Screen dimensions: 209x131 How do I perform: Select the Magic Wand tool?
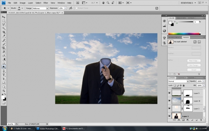tap(3, 28)
